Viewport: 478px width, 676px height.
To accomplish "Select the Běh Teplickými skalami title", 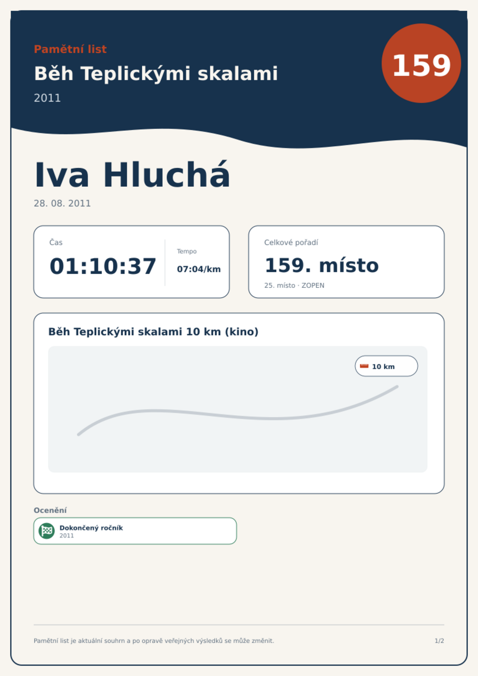I will 156,73.
